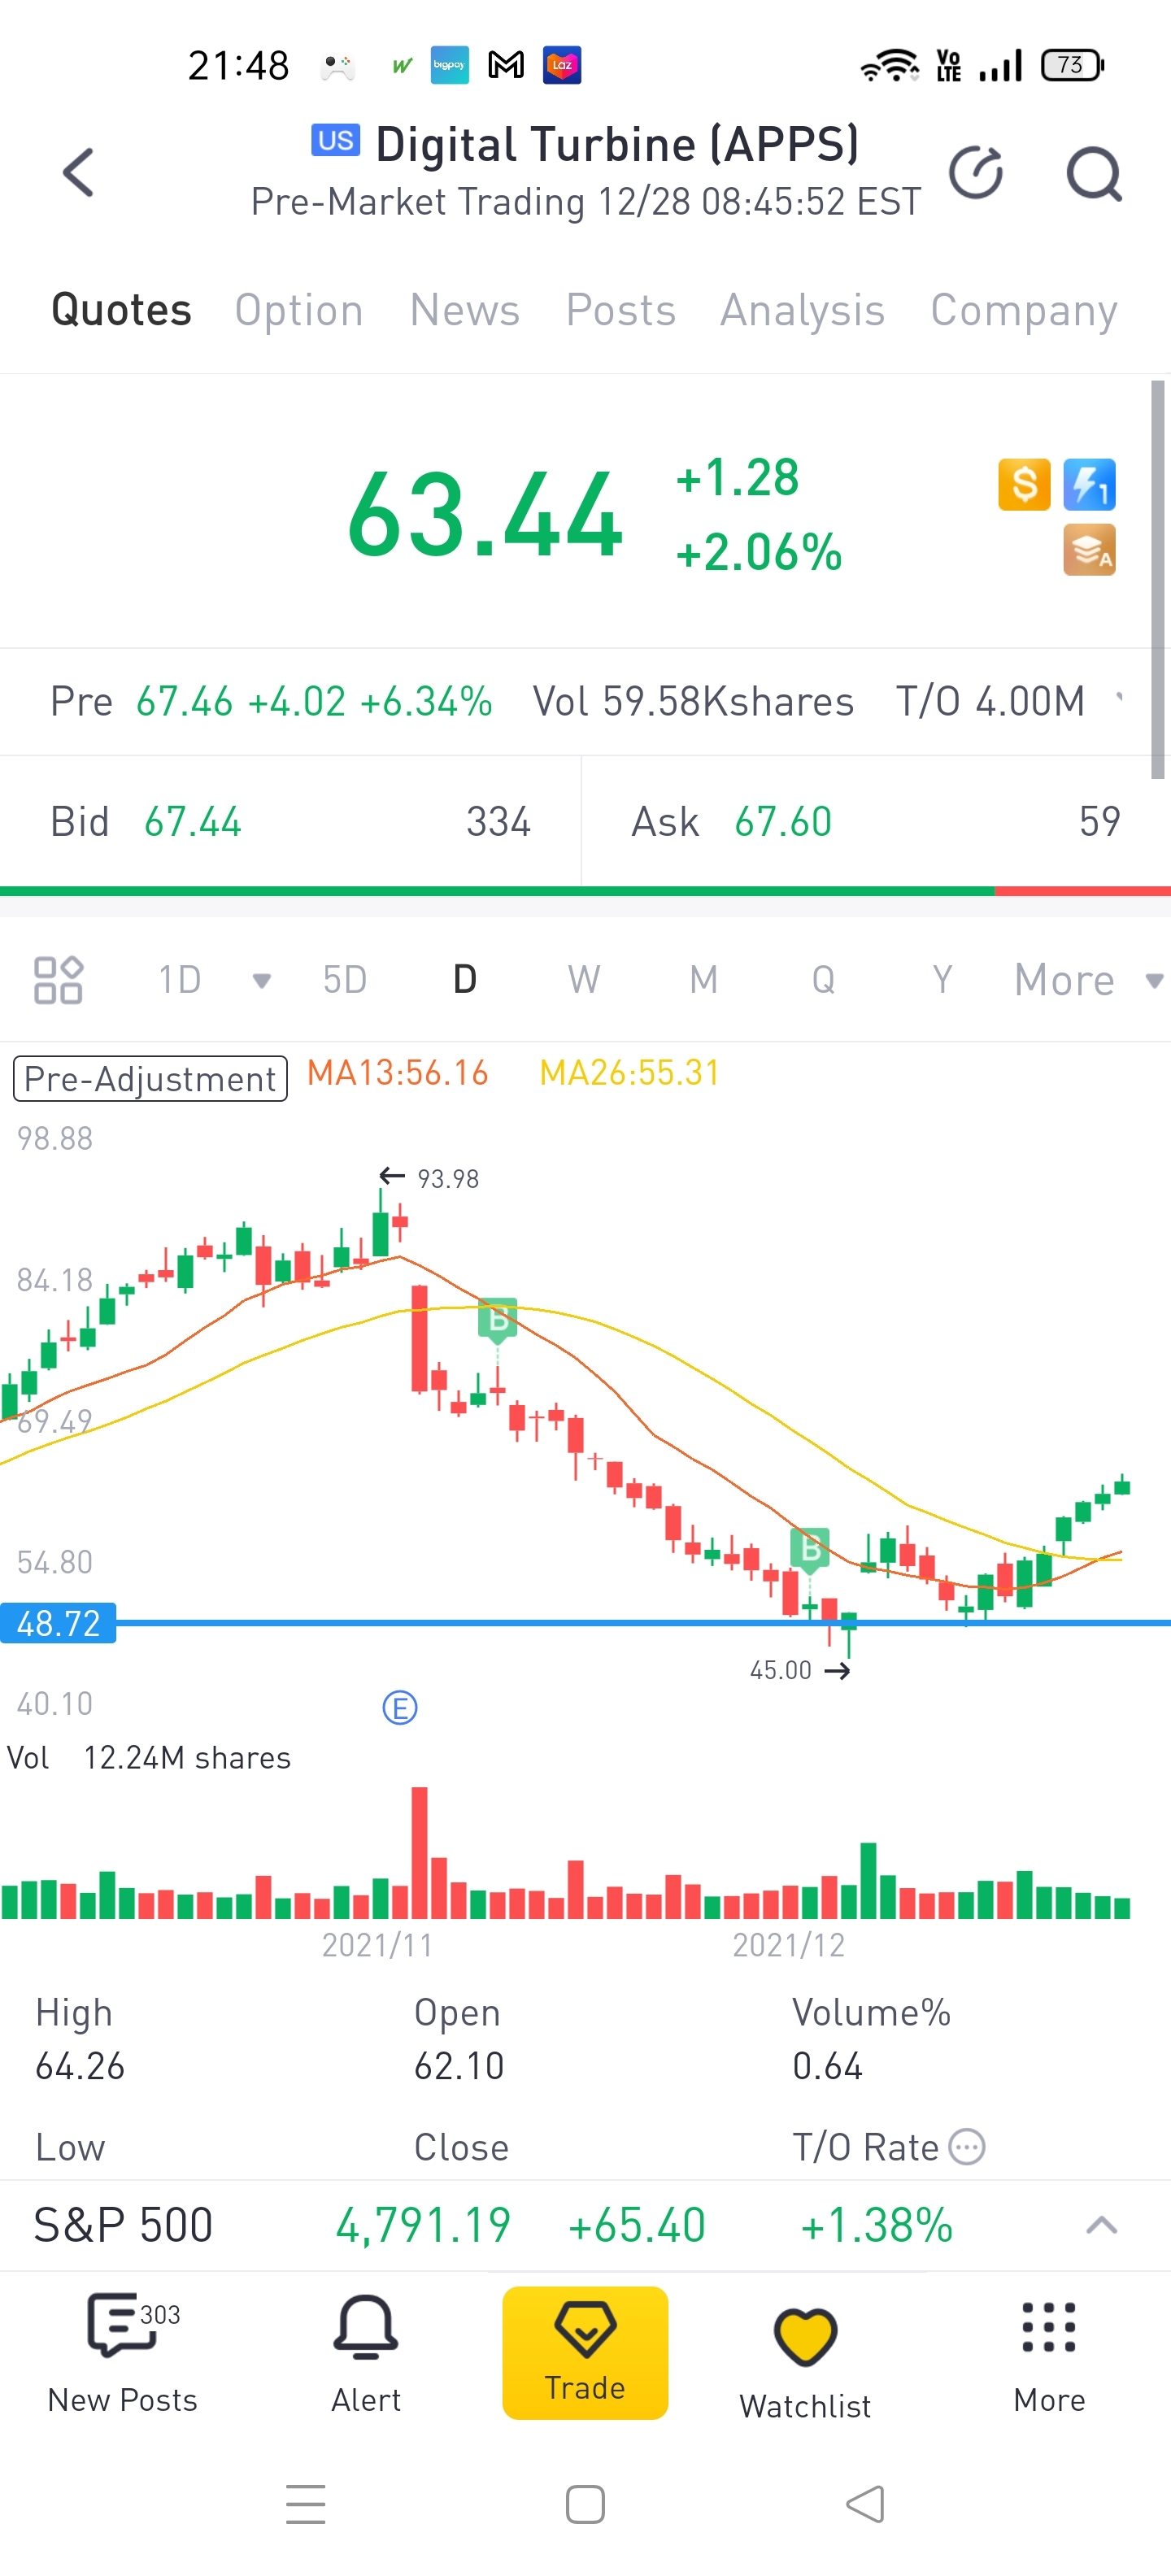The image size is (1171, 2576).
Task: Collapse the S&P 500 index bar chevron
Action: click(1101, 2225)
